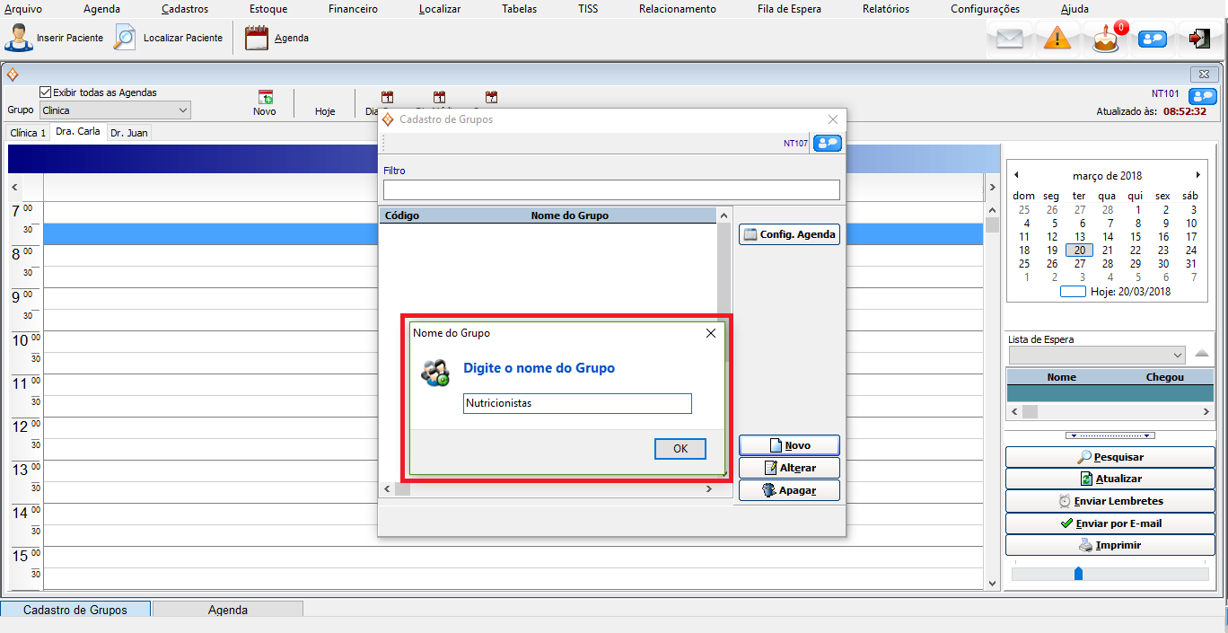
Task: Open Localizar Paciente search tool
Action: (125, 39)
